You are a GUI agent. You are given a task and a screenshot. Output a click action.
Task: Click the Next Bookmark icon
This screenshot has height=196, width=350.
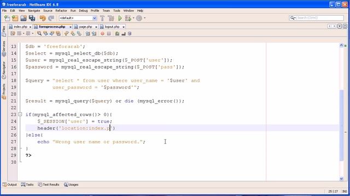tap(73, 34)
